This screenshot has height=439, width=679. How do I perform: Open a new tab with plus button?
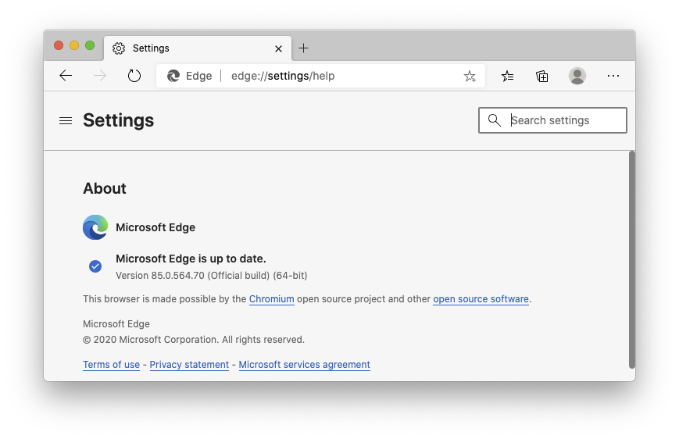(x=304, y=48)
